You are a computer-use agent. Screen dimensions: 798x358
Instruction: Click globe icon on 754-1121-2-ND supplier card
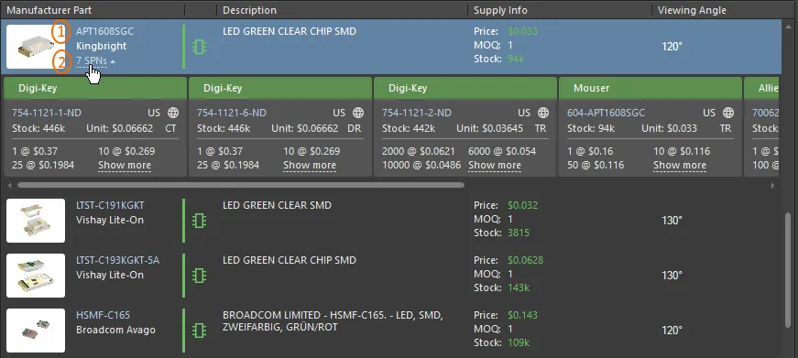[543, 113]
